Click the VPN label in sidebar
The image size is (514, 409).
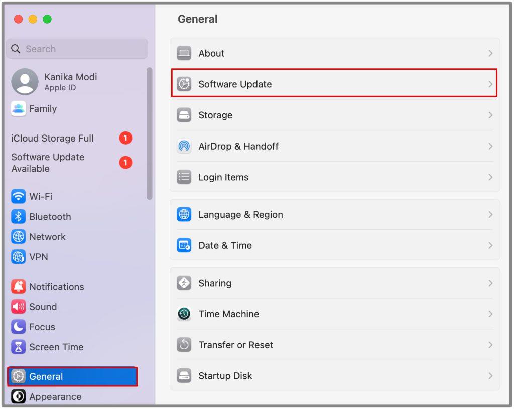coord(38,257)
